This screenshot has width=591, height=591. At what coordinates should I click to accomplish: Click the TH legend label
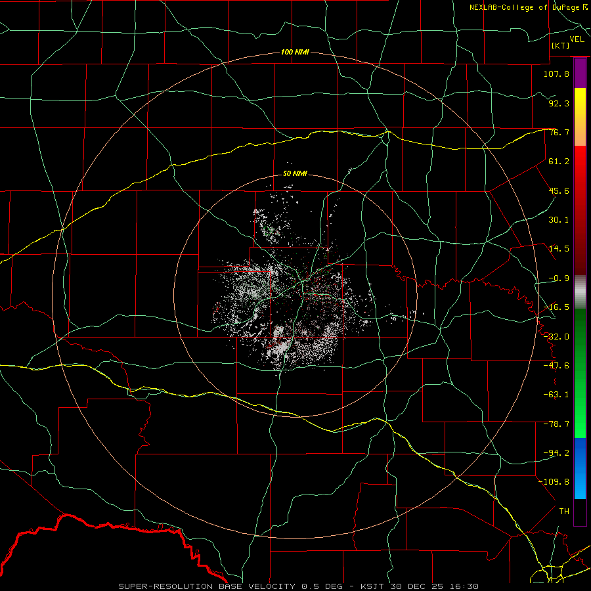(x=564, y=512)
